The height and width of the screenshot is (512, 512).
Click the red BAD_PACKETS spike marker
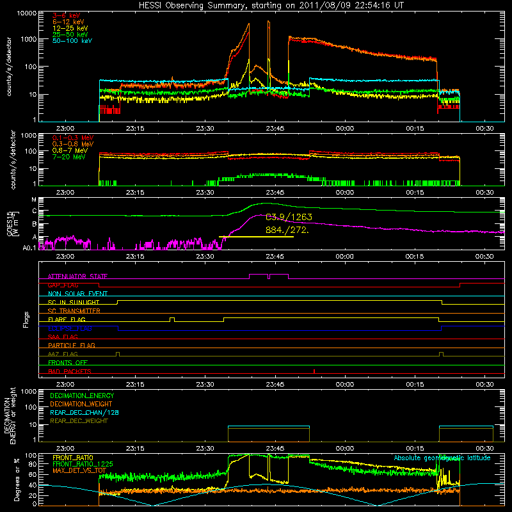point(314,371)
